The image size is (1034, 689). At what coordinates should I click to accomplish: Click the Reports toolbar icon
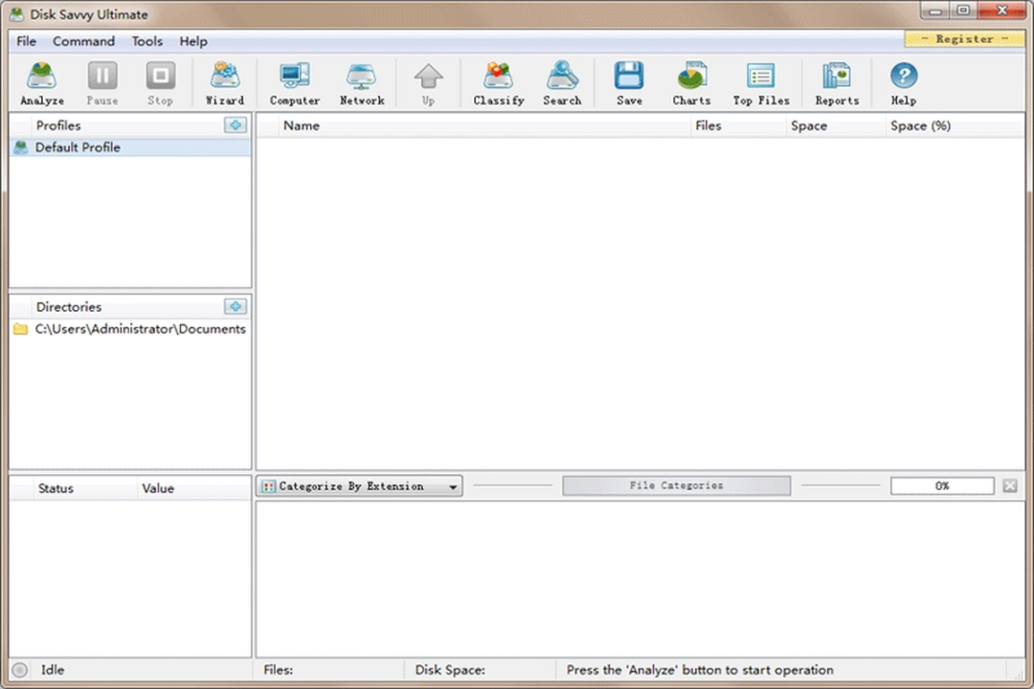836,82
